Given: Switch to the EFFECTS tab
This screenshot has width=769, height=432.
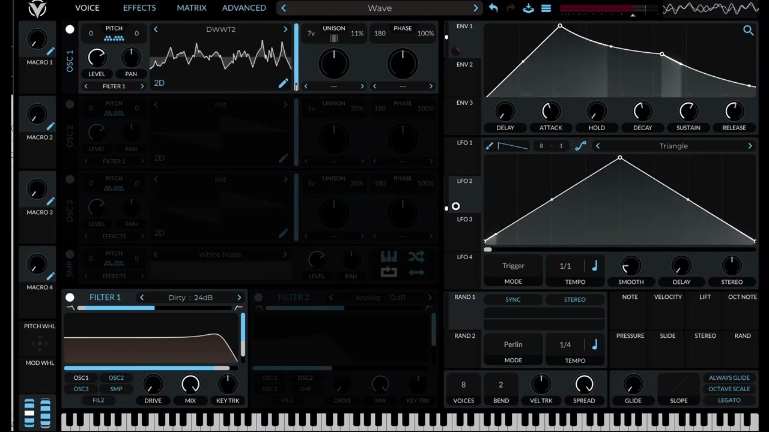Looking at the screenshot, I should click(139, 8).
